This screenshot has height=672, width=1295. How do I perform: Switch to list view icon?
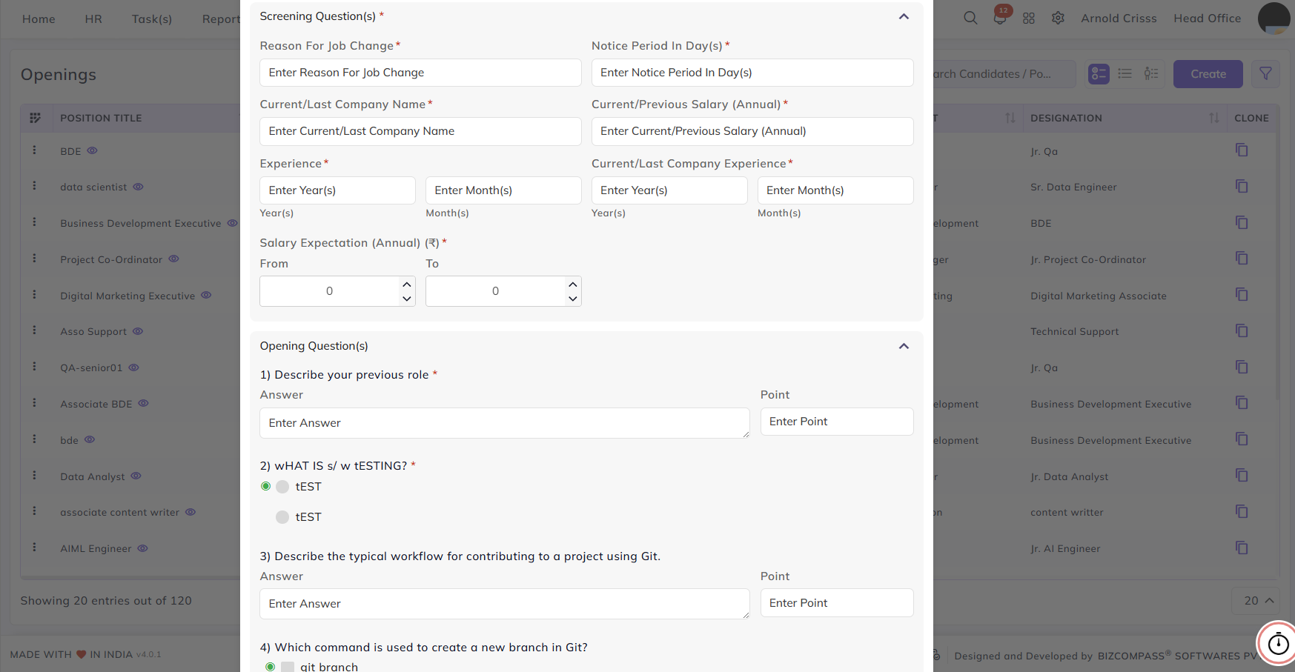click(x=1125, y=73)
